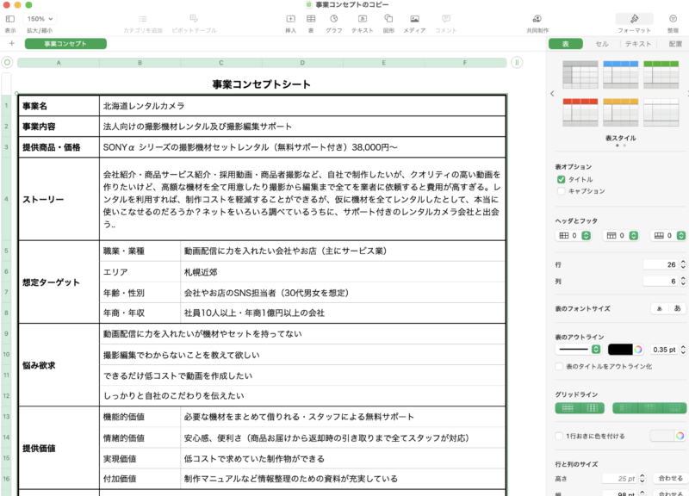Screen dimensions: 689x496
Task: Click the 列 column count stepper
Action: coord(683,282)
